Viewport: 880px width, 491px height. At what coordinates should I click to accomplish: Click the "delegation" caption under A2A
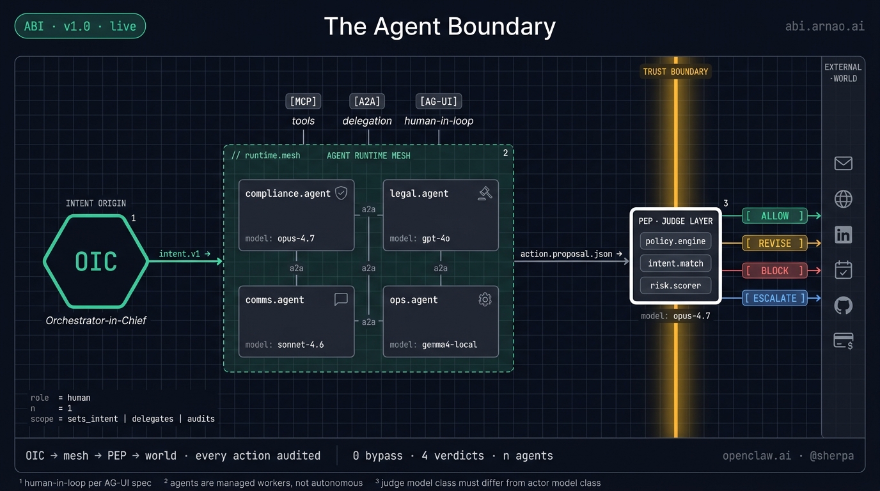coord(367,121)
